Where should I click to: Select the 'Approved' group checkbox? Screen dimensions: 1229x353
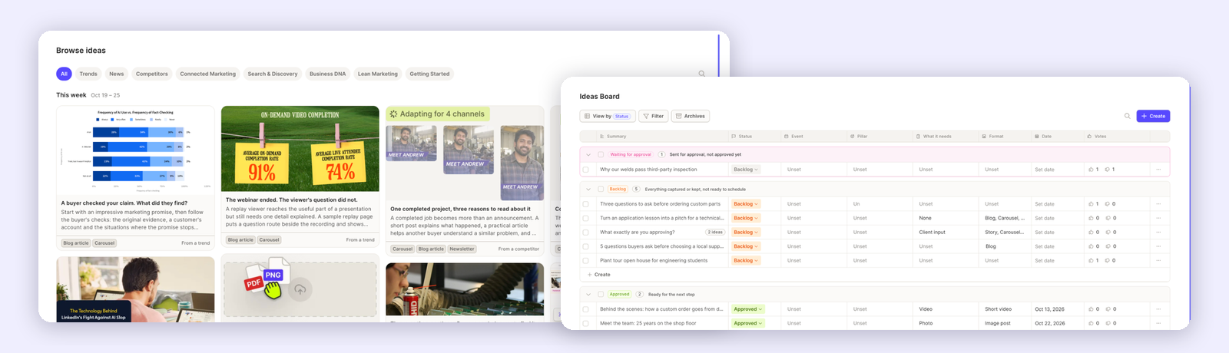click(x=601, y=294)
